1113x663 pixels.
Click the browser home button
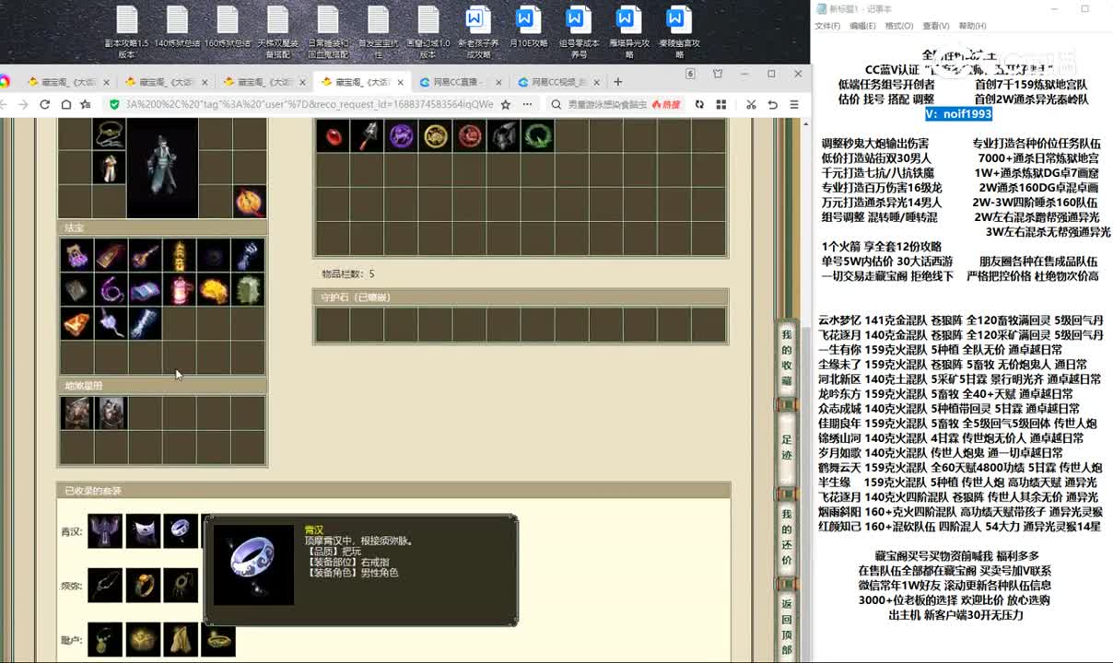coord(65,105)
